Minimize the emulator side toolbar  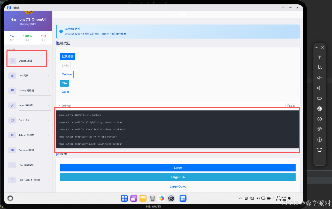(x=317, y=47)
